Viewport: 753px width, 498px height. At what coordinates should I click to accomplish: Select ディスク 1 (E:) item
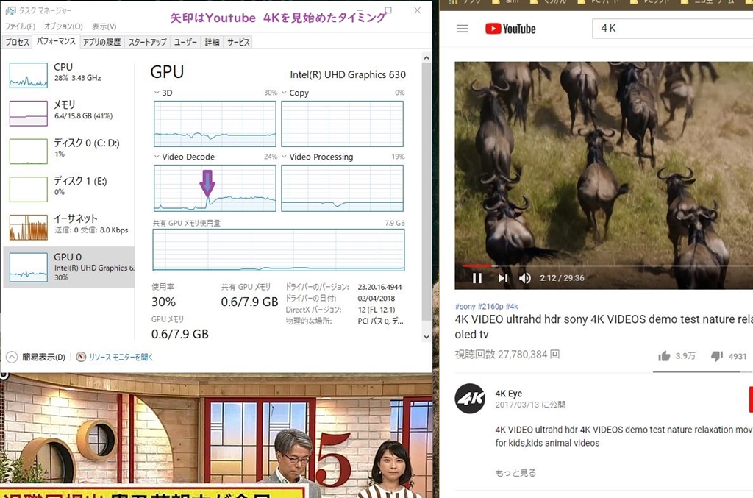coord(68,188)
